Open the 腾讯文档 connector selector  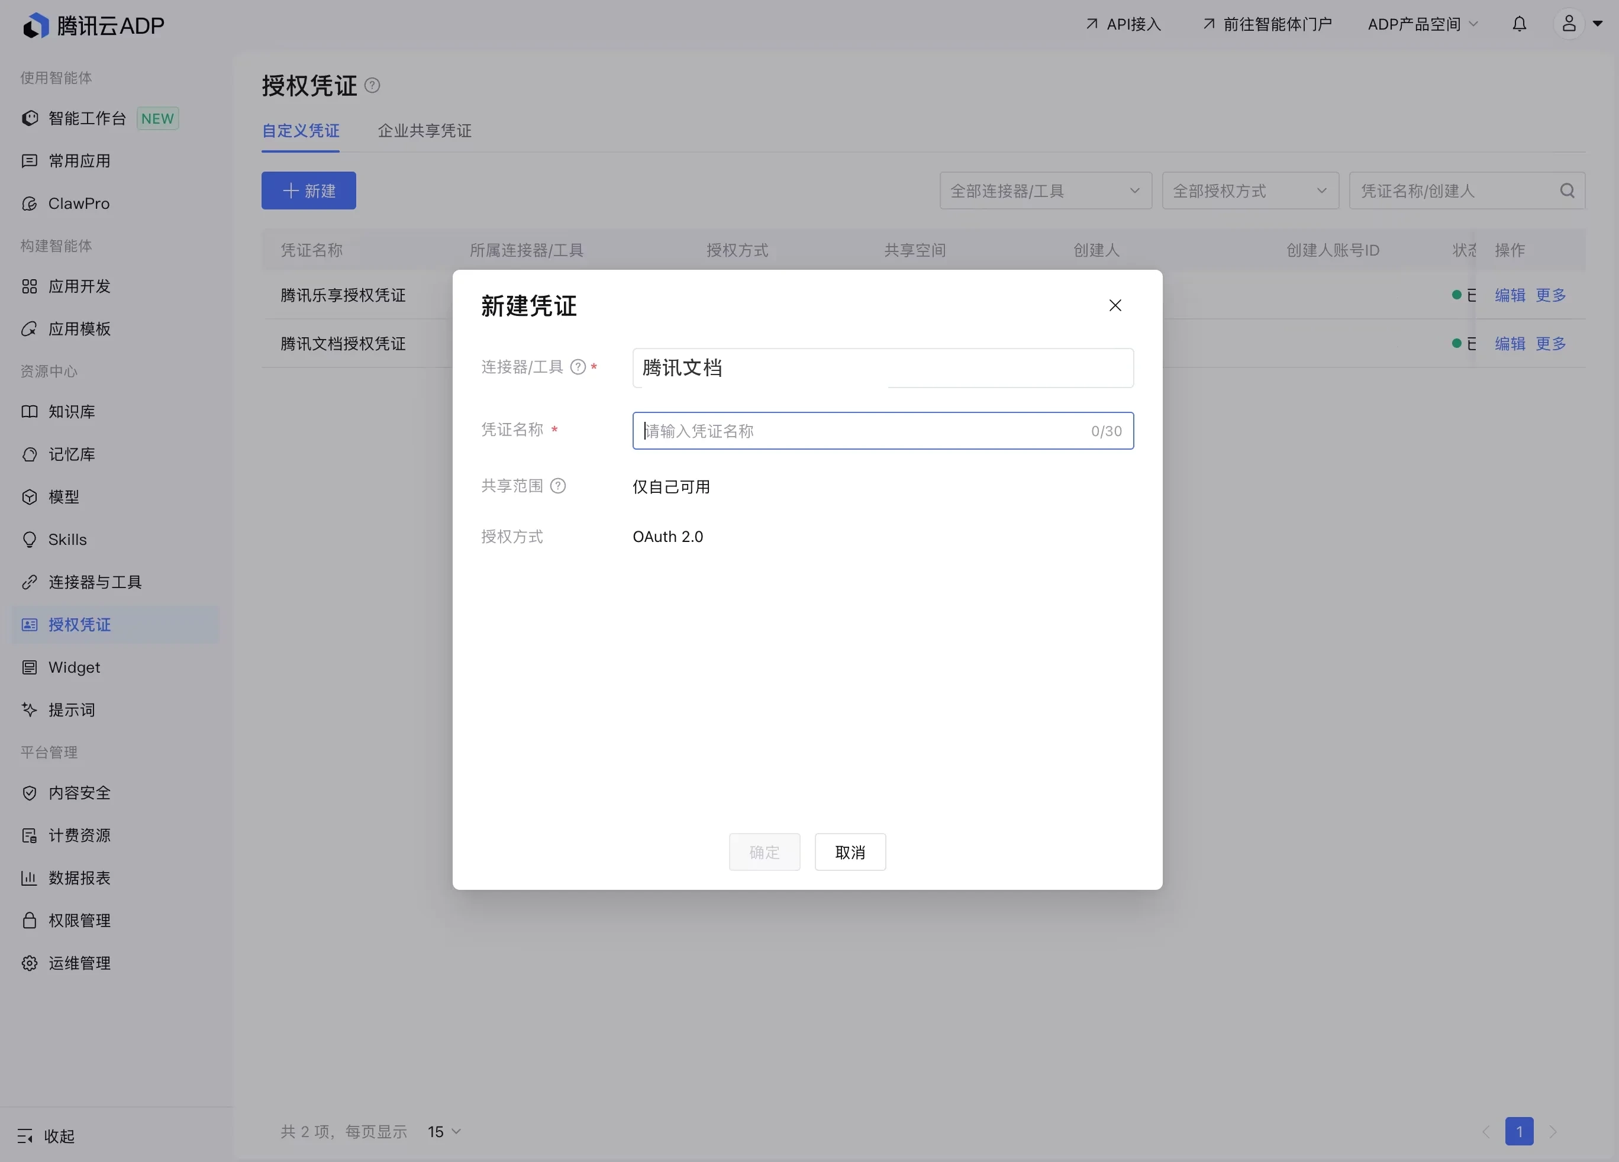point(882,368)
